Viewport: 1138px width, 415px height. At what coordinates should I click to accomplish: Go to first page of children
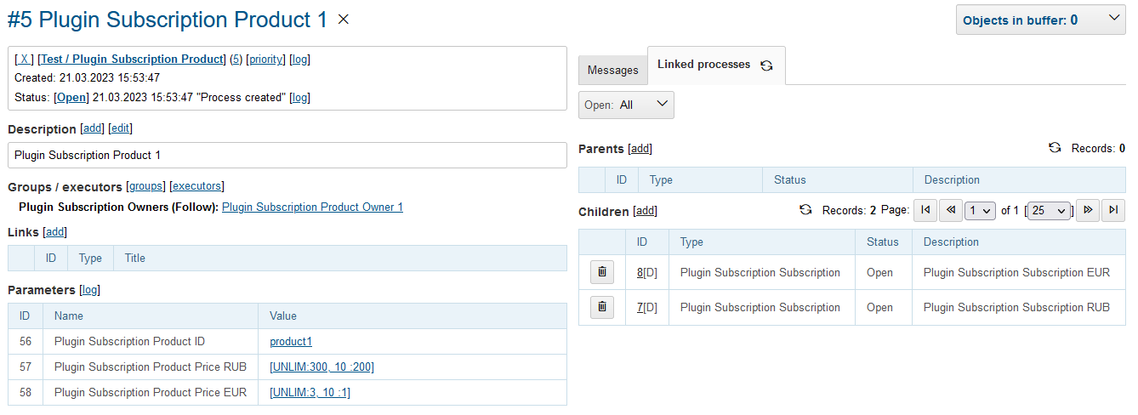tap(925, 210)
